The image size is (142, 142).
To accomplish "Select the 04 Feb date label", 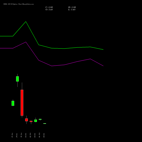I will pyautogui.click(x=39, y=135).
